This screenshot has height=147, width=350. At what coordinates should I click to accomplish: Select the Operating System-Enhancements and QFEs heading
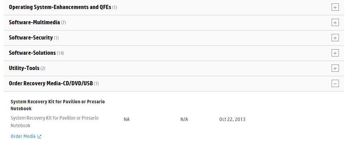pyautogui.click(x=60, y=7)
